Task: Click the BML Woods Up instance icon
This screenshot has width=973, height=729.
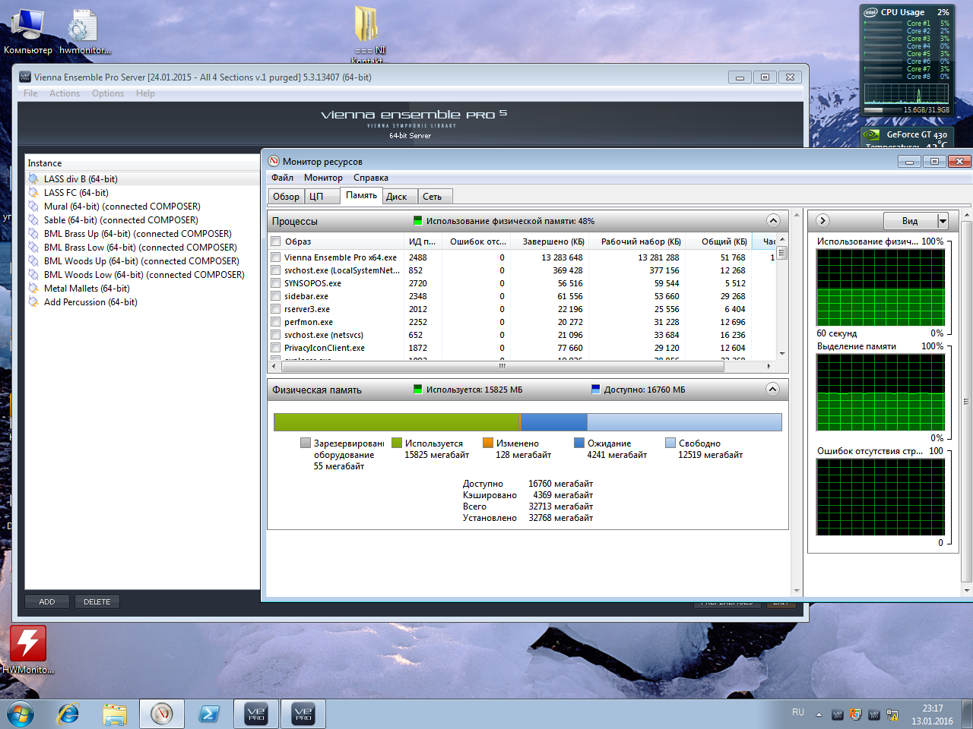Action: click(33, 261)
